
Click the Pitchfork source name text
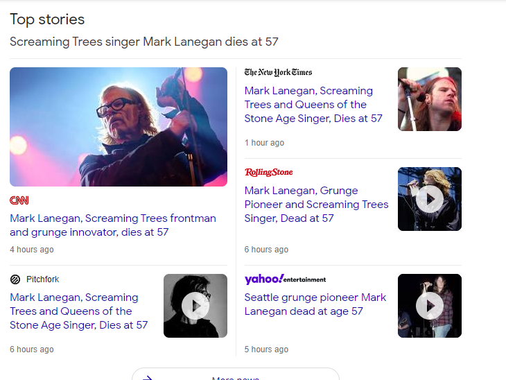pos(42,279)
